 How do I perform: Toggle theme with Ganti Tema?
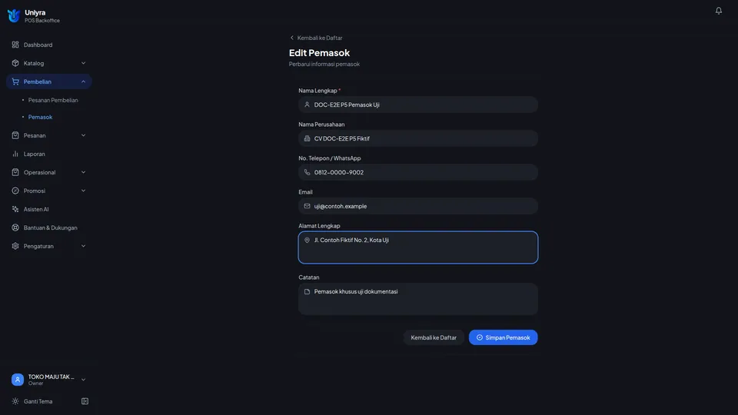38,401
